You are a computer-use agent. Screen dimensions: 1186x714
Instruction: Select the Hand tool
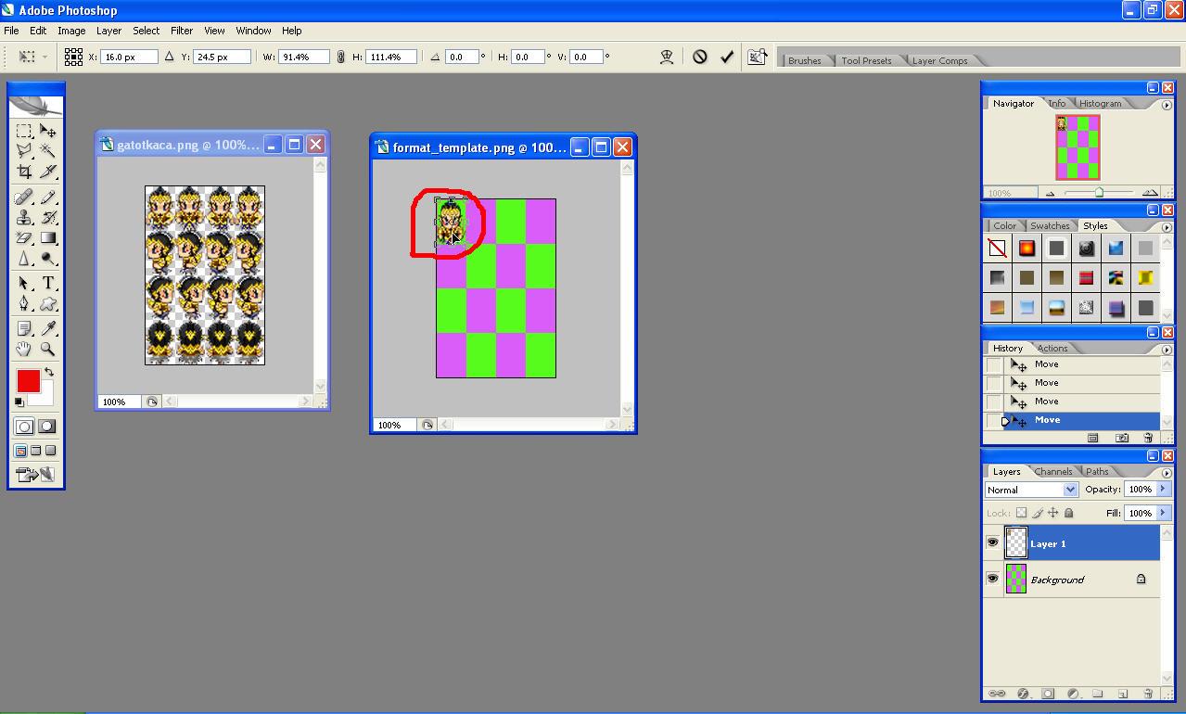[x=24, y=349]
